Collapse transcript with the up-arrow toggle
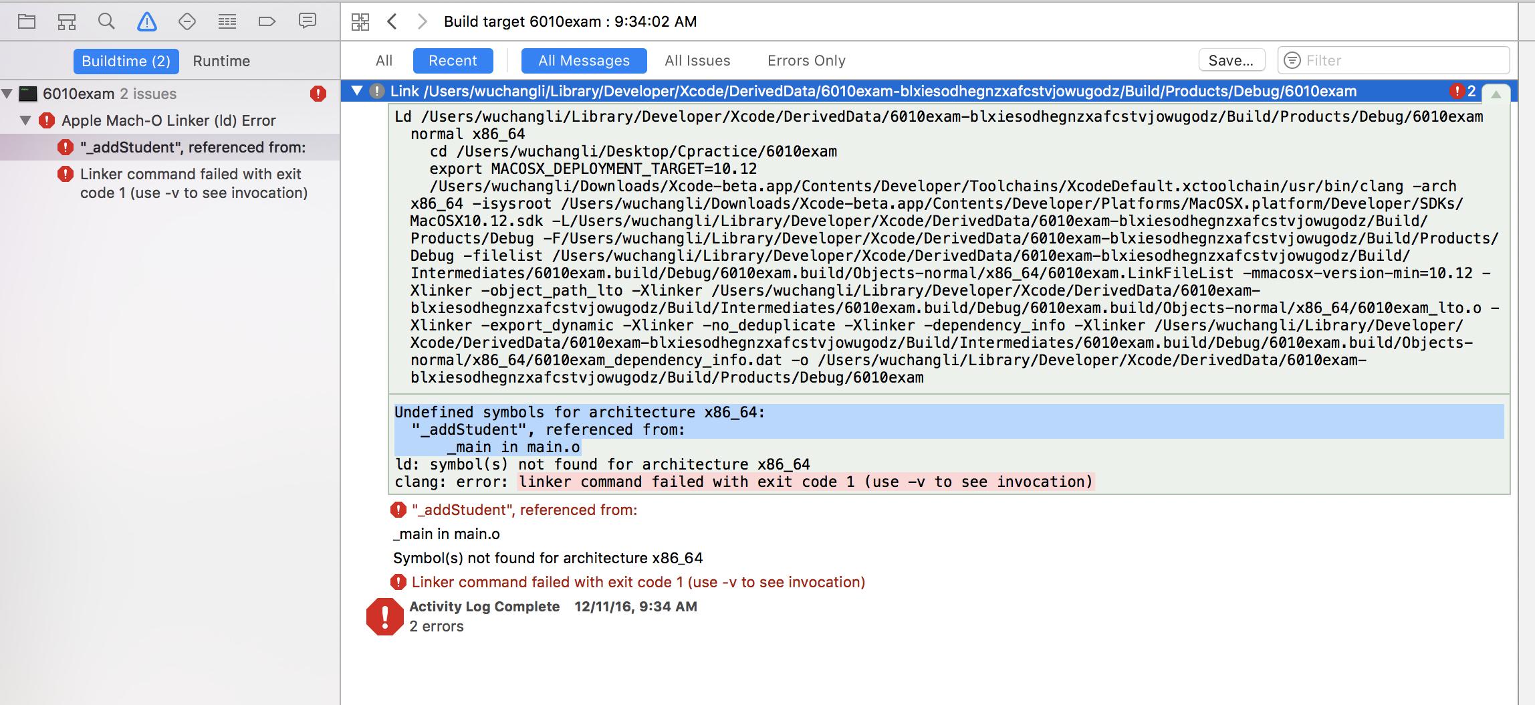Viewport: 1535px width, 705px height. pyautogui.click(x=1496, y=94)
